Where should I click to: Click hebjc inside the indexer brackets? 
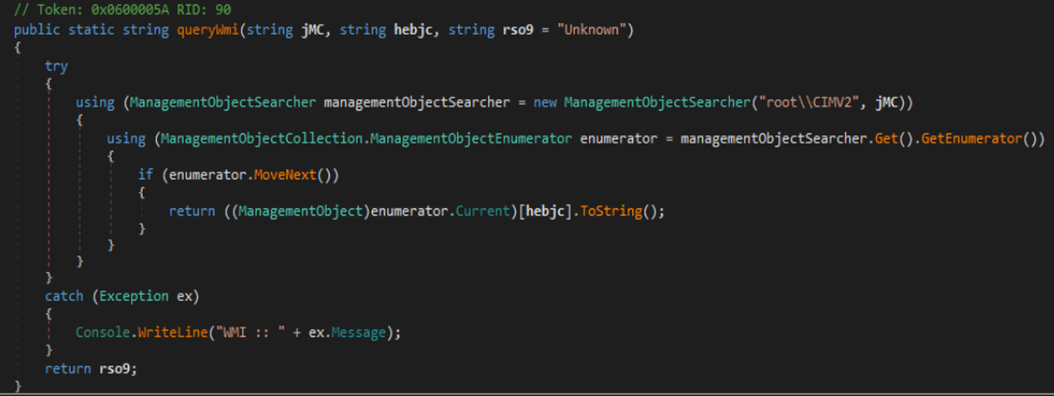tap(538, 211)
